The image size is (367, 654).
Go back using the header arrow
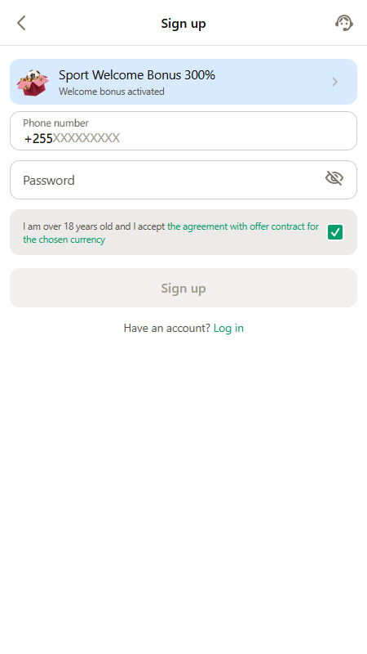pos(21,23)
